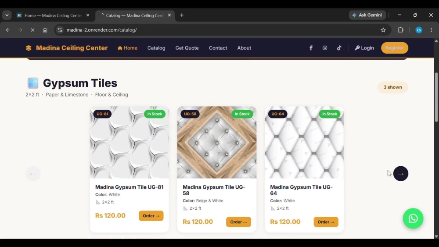Open browser Extensions puzzle icon
The height and width of the screenshot is (247, 439).
click(400, 30)
